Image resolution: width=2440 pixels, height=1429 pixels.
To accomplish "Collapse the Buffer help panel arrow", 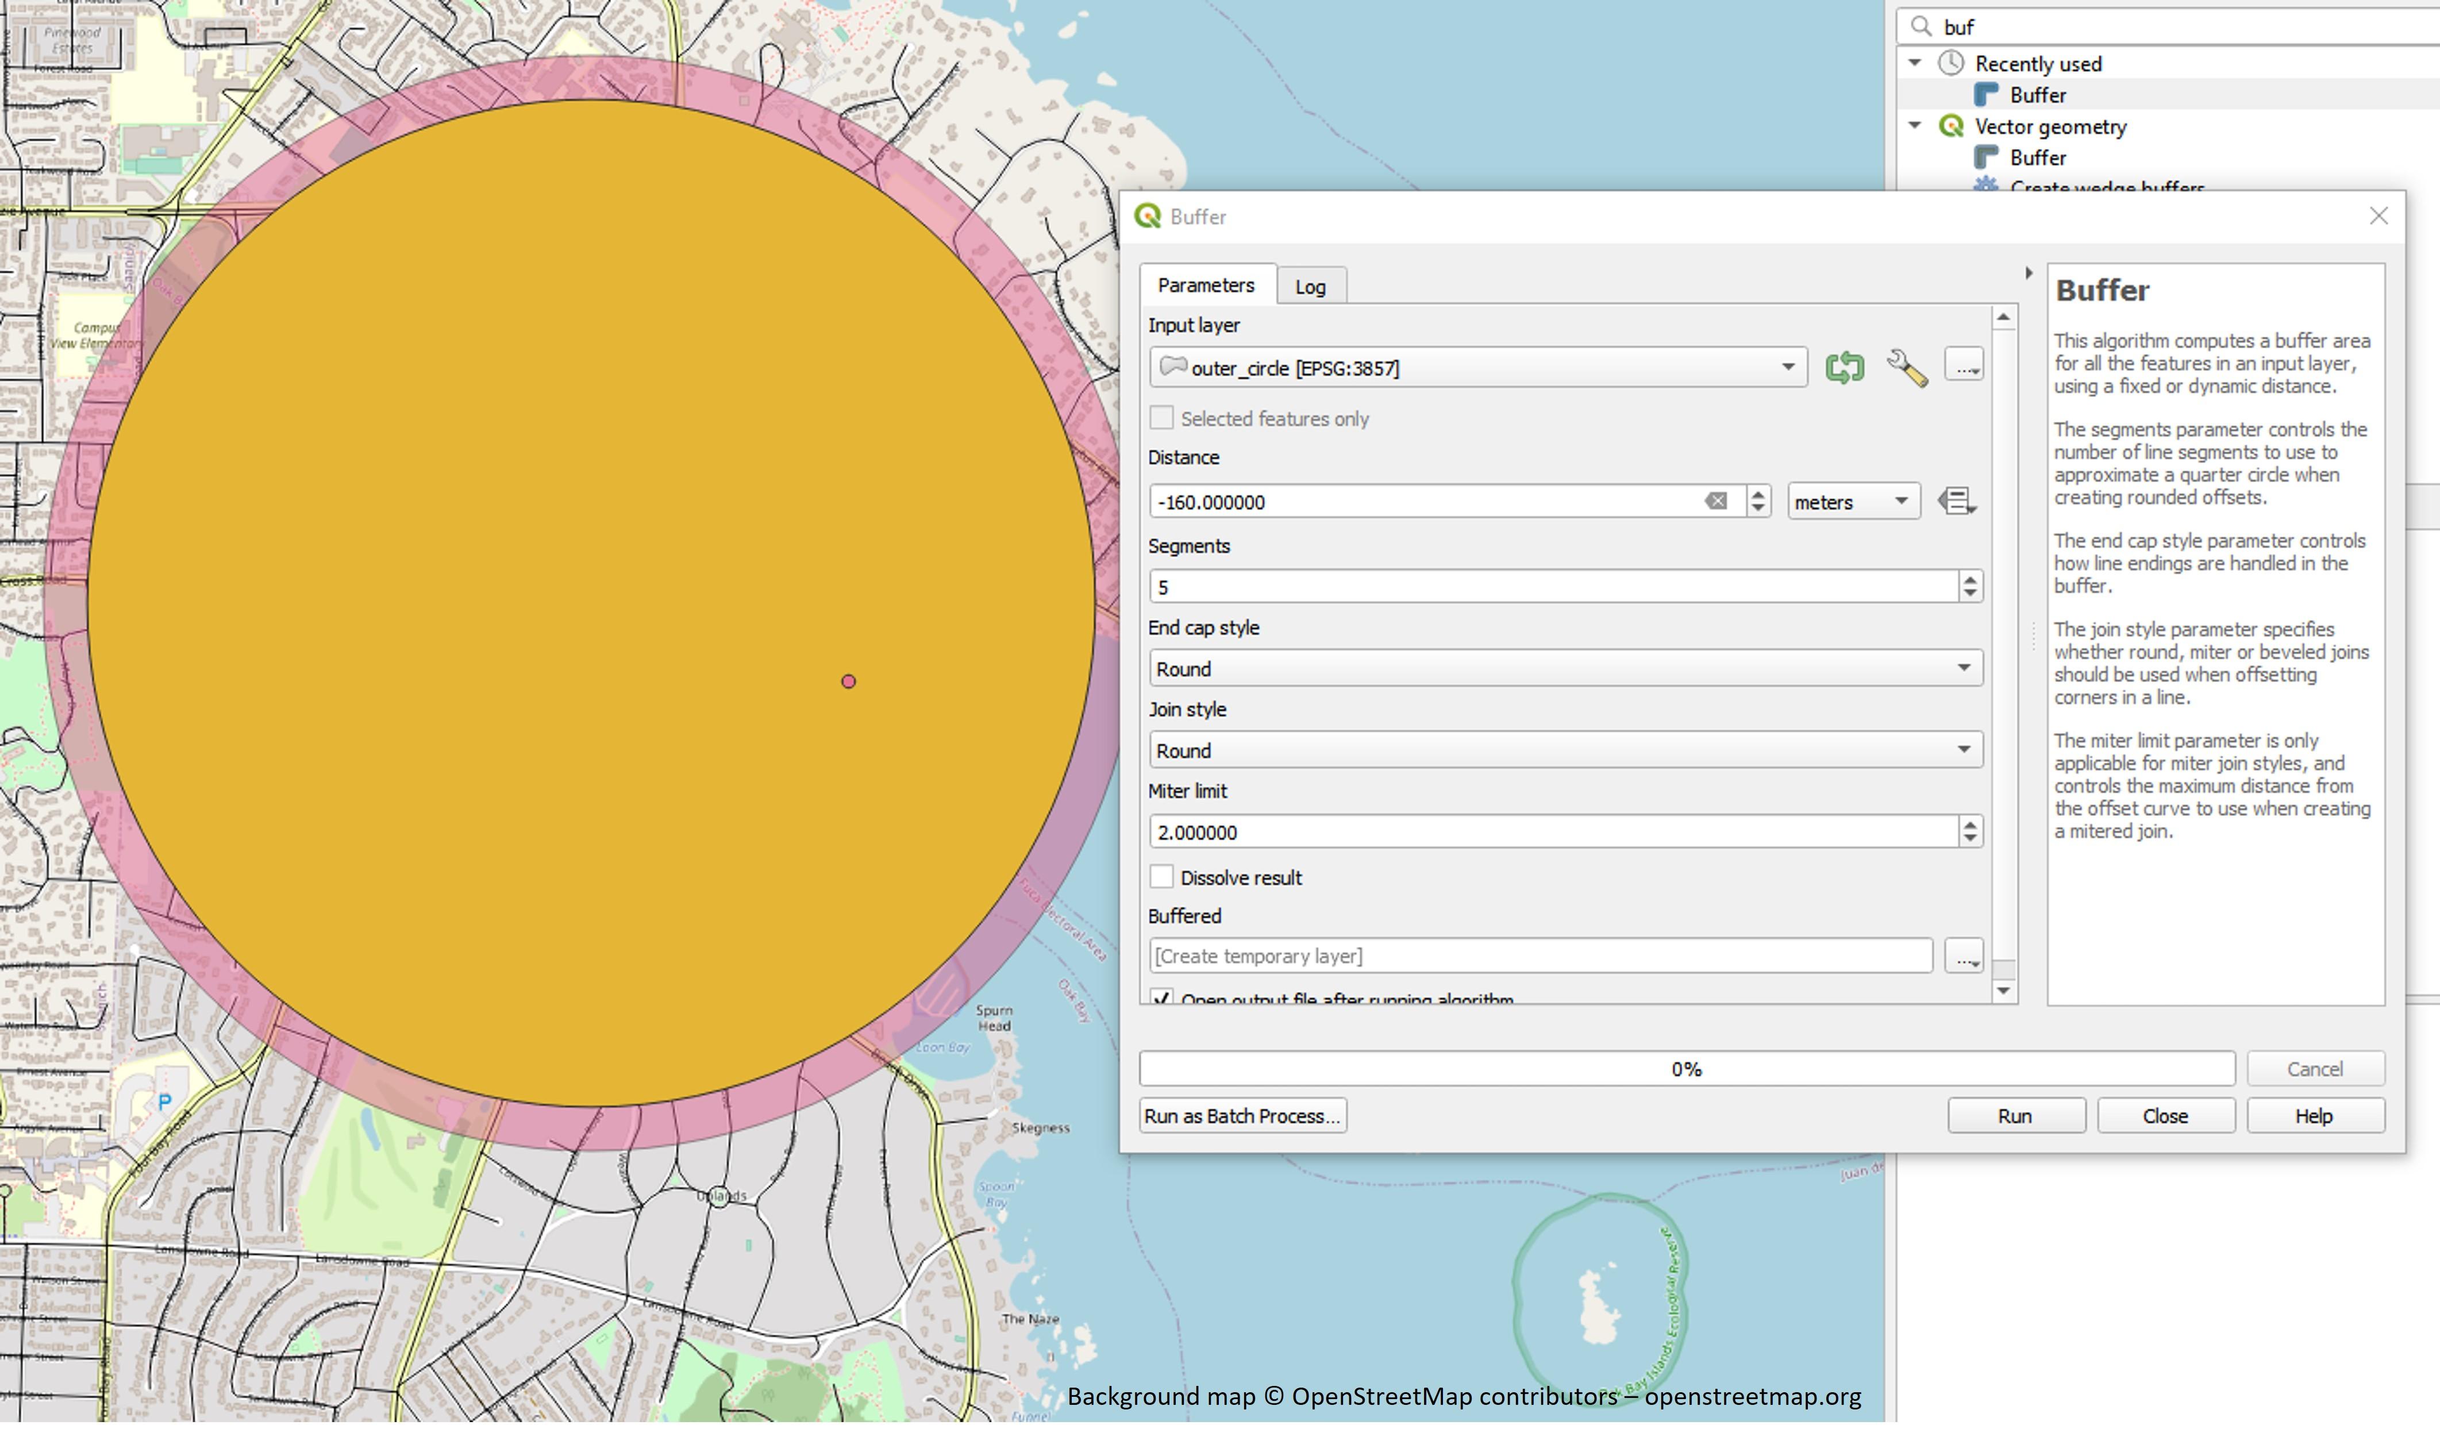I will click(2029, 274).
